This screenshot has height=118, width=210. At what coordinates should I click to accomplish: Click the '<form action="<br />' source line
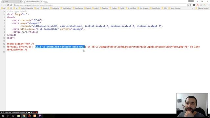(20, 44)
